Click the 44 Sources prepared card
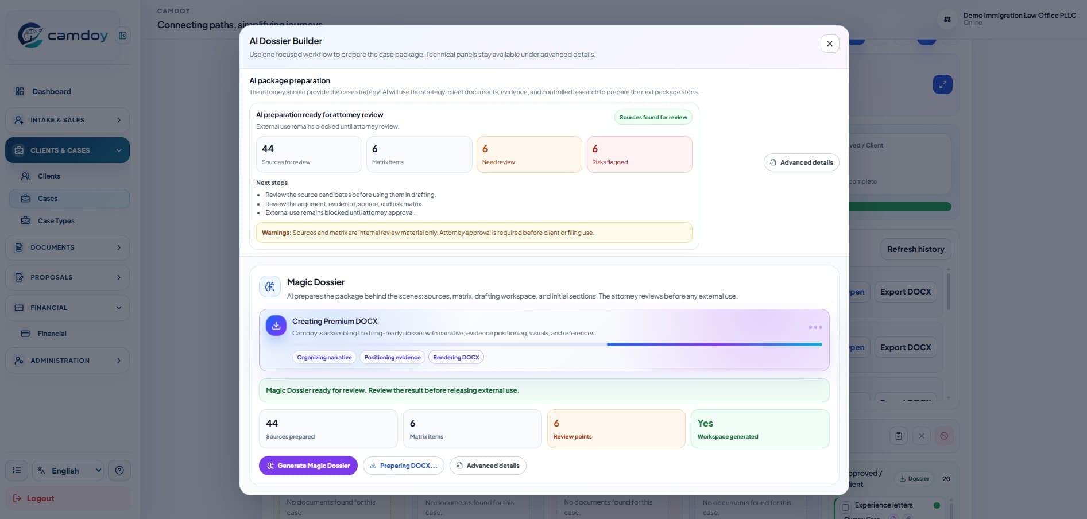Screen dimensions: 1087x519 tap(328, 429)
